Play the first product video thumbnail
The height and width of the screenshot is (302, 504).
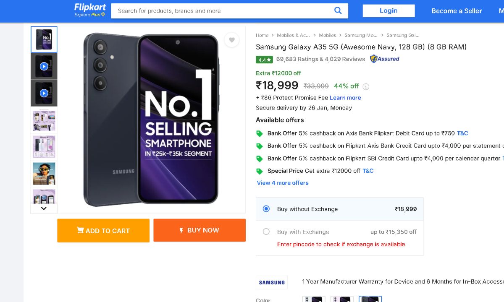[x=44, y=66]
